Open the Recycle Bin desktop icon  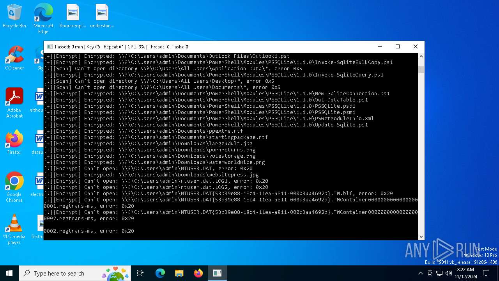14,16
